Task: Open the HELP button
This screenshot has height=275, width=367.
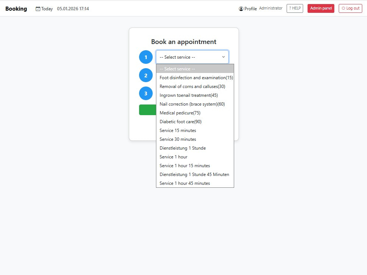Action: click(x=295, y=8)
